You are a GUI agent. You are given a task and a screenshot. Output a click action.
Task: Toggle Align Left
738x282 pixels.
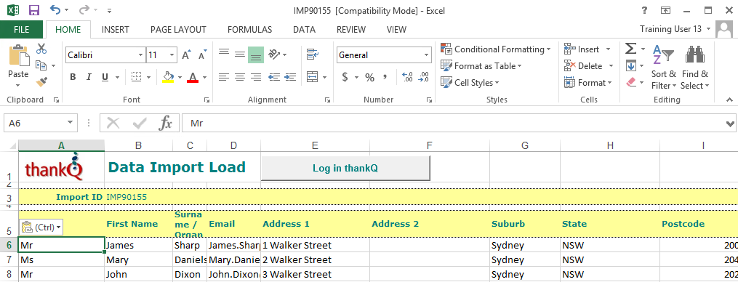coord(224,77)
